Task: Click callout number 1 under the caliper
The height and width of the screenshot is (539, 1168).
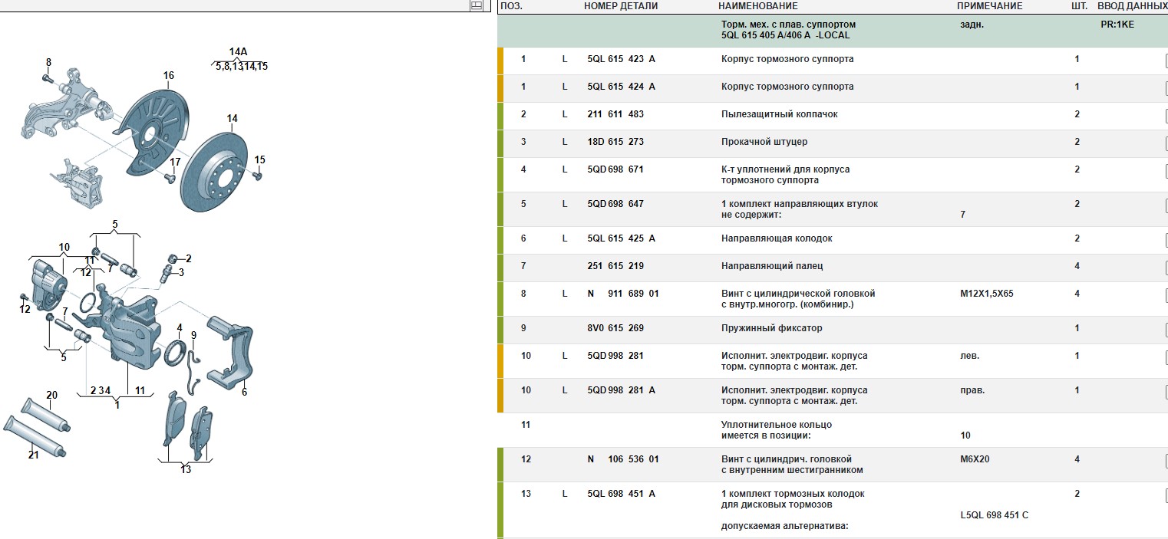Action: 117,404
